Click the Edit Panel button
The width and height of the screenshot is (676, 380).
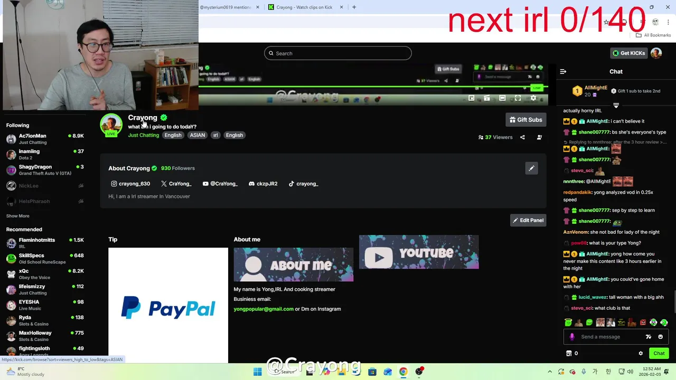[528, 220]
